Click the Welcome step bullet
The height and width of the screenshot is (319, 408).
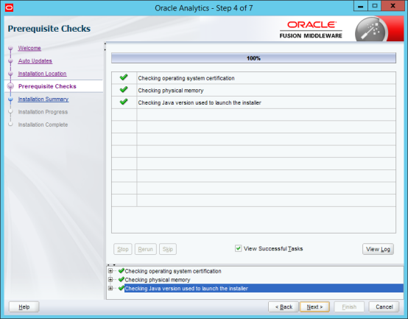(x=10, y=48)
